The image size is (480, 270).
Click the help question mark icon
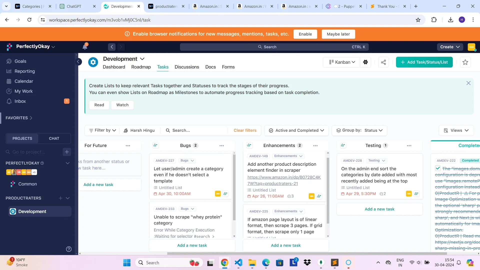pos(69,249)
